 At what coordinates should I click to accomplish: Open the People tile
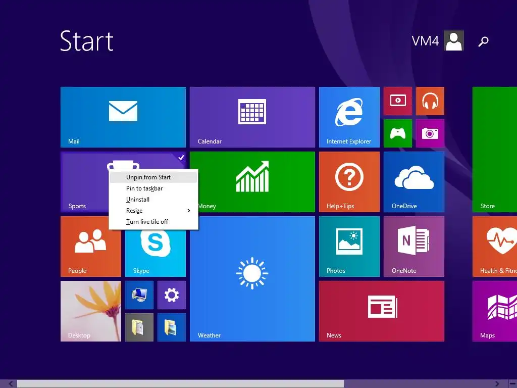click(x=91, y=247)
